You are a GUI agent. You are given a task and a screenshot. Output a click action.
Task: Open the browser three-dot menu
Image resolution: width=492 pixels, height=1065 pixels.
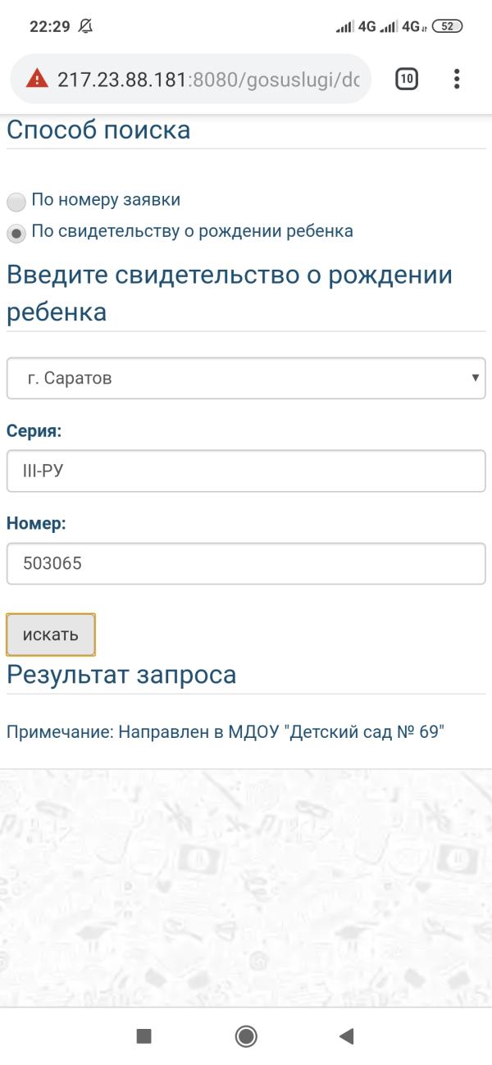(457, 79)
